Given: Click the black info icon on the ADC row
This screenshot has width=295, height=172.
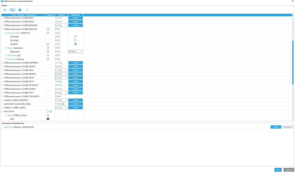Looking at the screenshot, I should pos(48,119).
